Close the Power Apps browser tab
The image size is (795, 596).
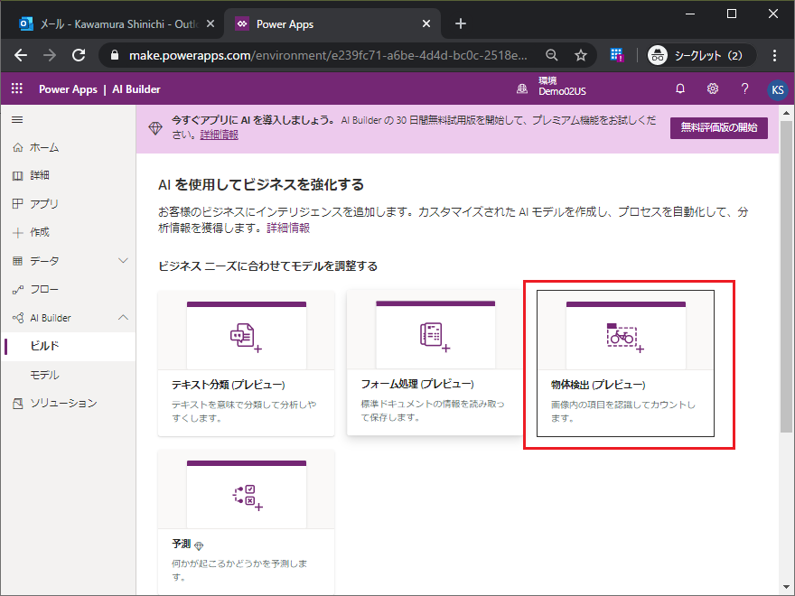tap(426, 23)
